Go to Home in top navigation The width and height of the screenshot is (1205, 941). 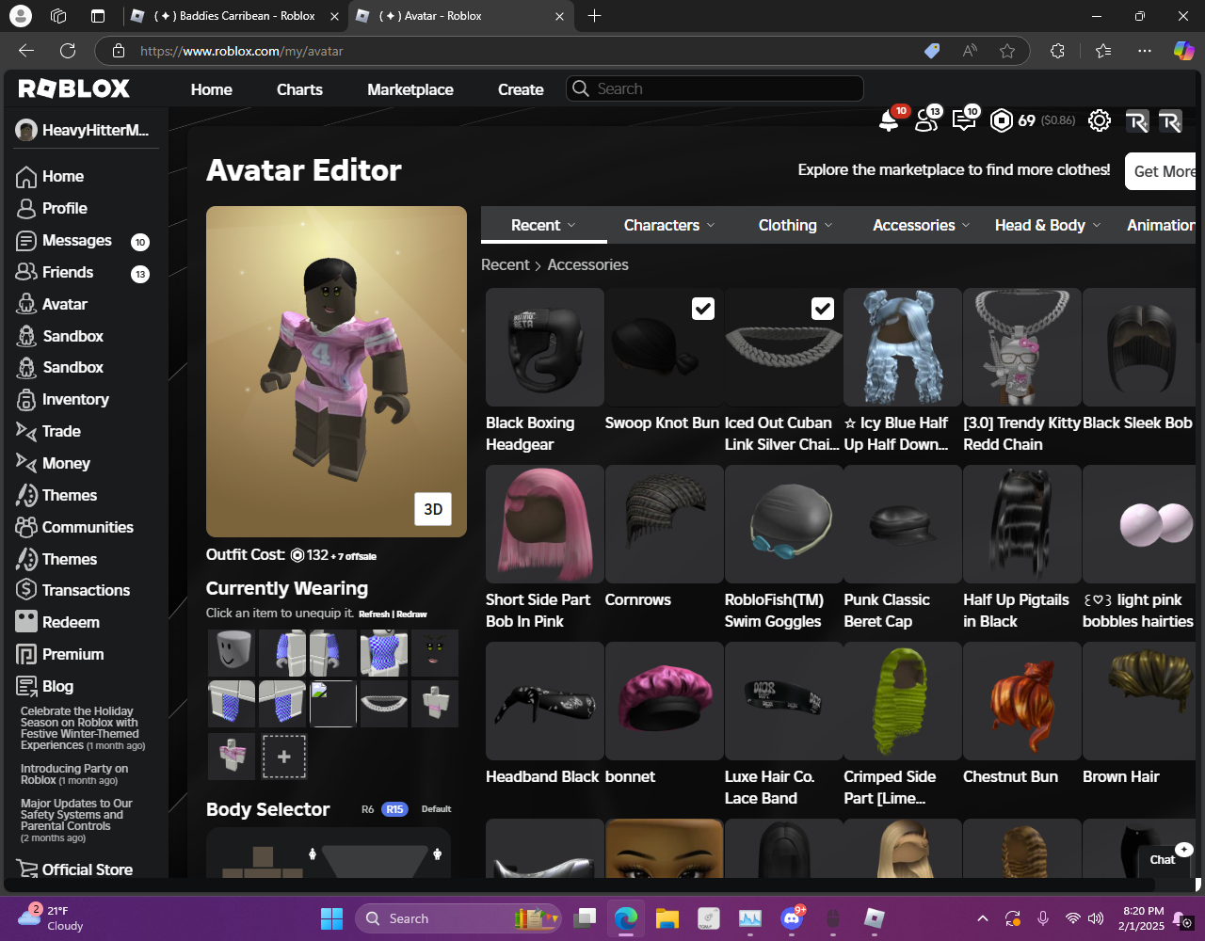coord(212,89)
